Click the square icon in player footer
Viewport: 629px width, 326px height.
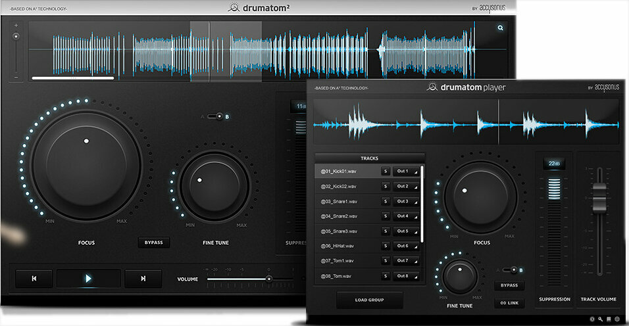[609, 319]
